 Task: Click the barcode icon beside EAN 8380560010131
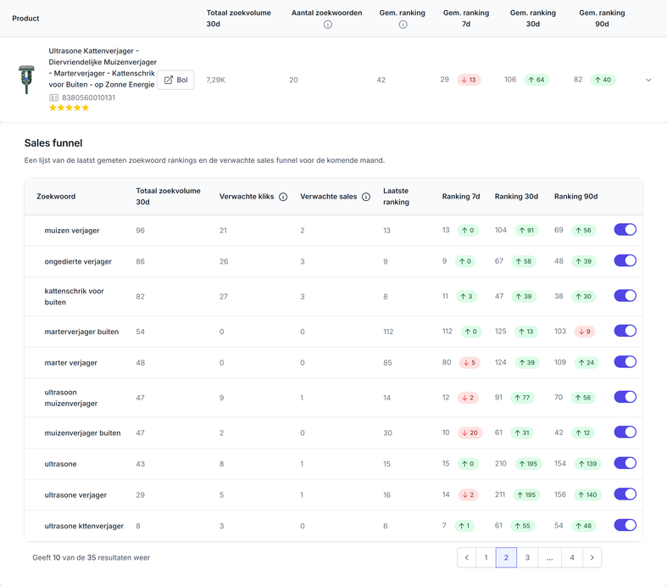[53, 98]
